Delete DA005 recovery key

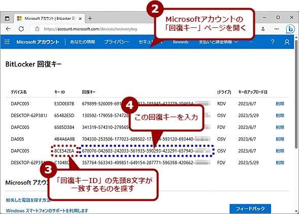pos(280,139)
